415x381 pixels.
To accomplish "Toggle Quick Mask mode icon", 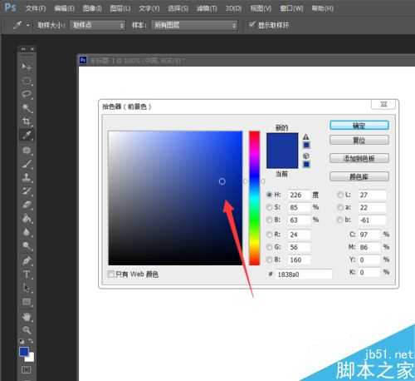I will (x=27, y=370).
